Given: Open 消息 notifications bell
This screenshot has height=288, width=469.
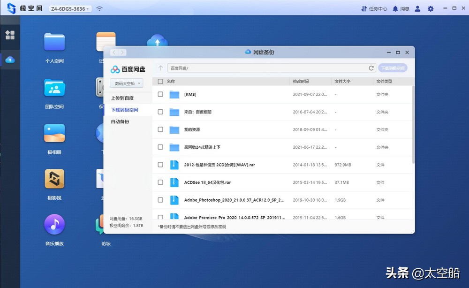Looking at the screenshot, I should click(x=401, y=8).
